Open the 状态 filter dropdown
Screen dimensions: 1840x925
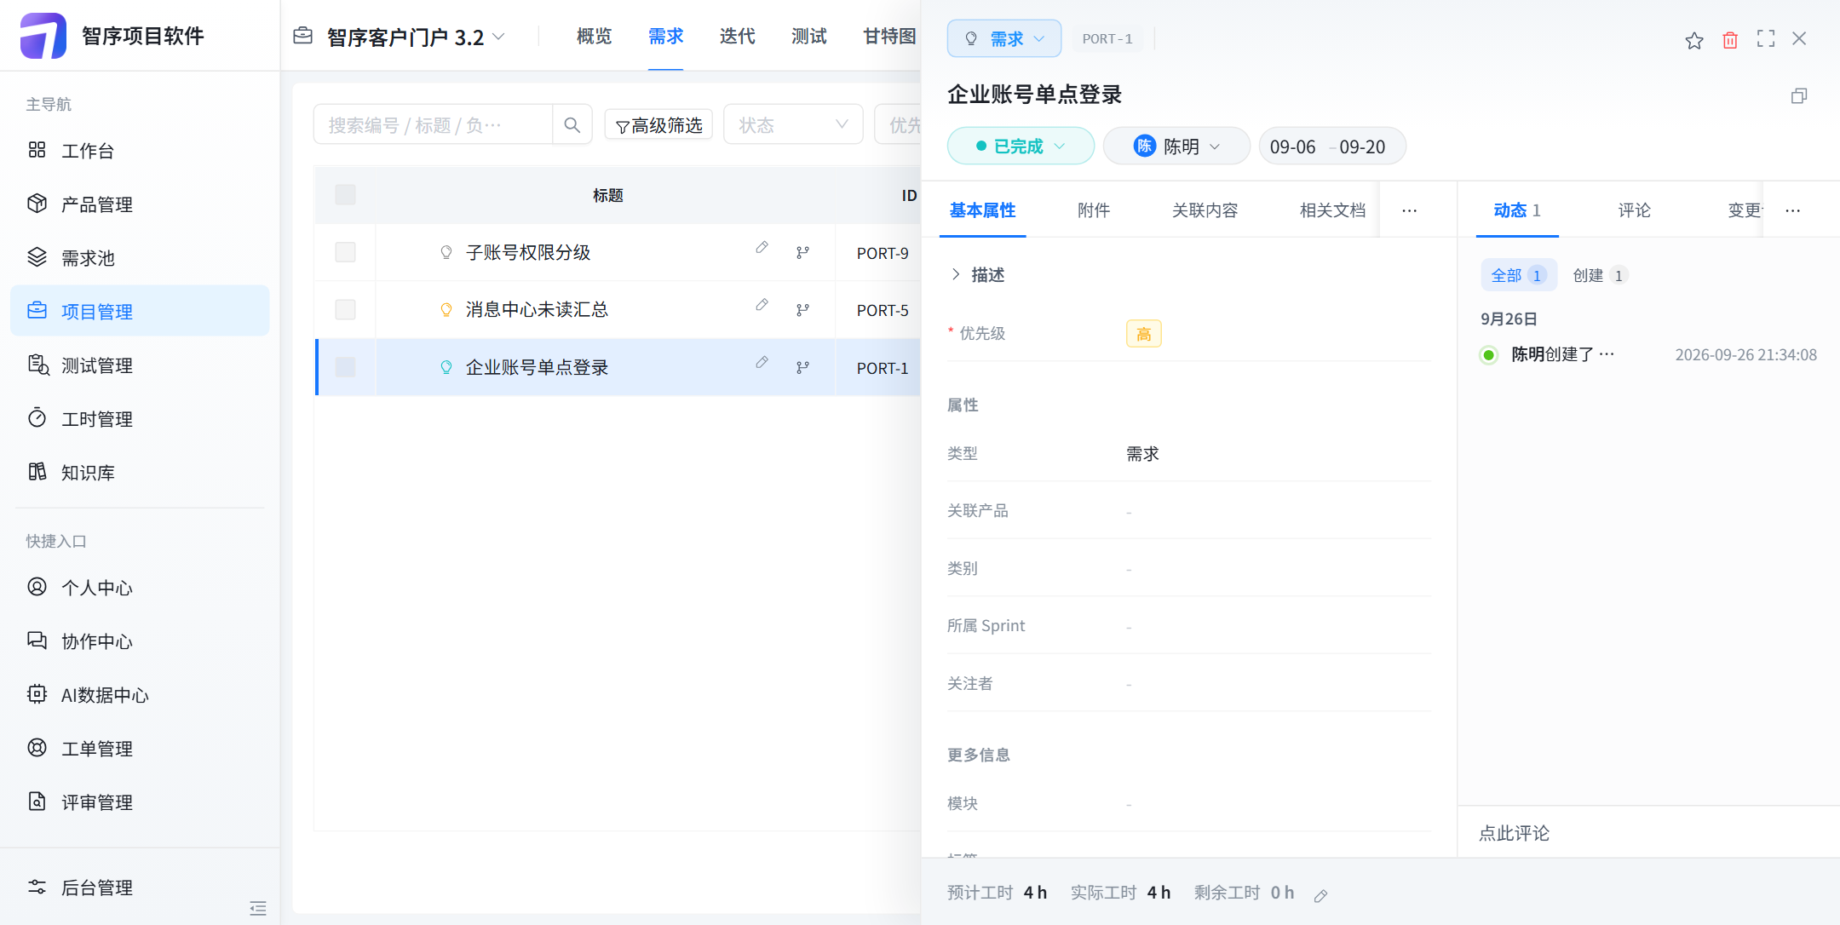pyautogui.click(x=793, y=124)
